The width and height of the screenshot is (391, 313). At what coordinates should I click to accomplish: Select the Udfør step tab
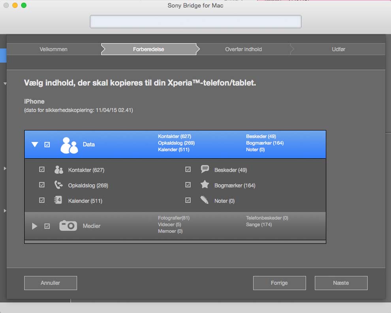pyautogui.click(x=338, y=49)
